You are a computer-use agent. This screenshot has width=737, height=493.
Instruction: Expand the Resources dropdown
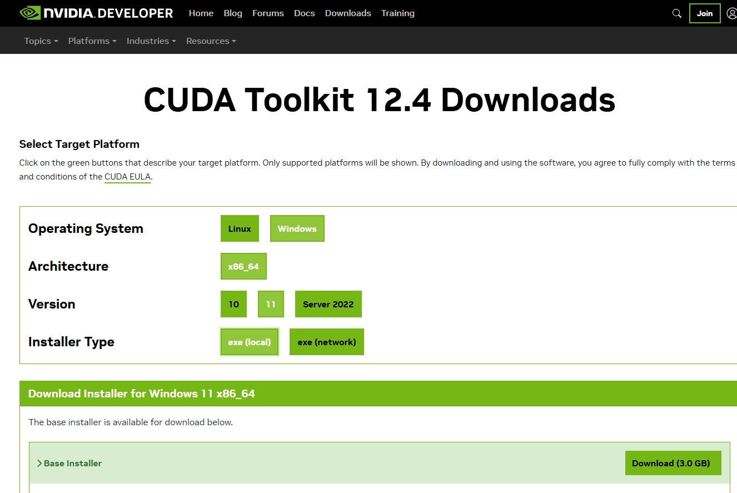coord(211,41)
